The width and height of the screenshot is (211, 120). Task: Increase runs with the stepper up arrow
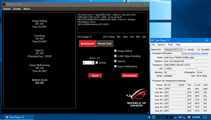[x=93, y=62]
